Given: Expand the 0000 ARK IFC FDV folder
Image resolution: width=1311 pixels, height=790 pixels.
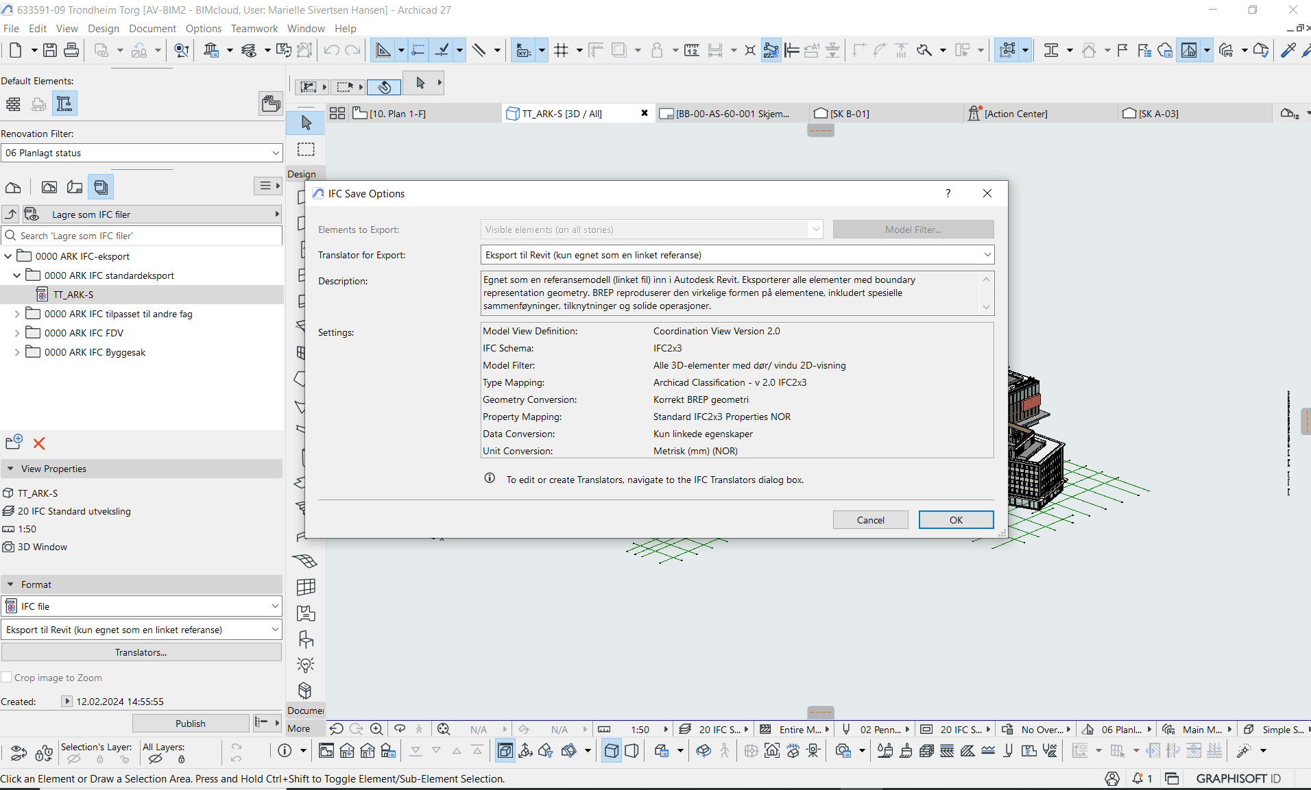Looking at the screenshot, I should point(17,333).
